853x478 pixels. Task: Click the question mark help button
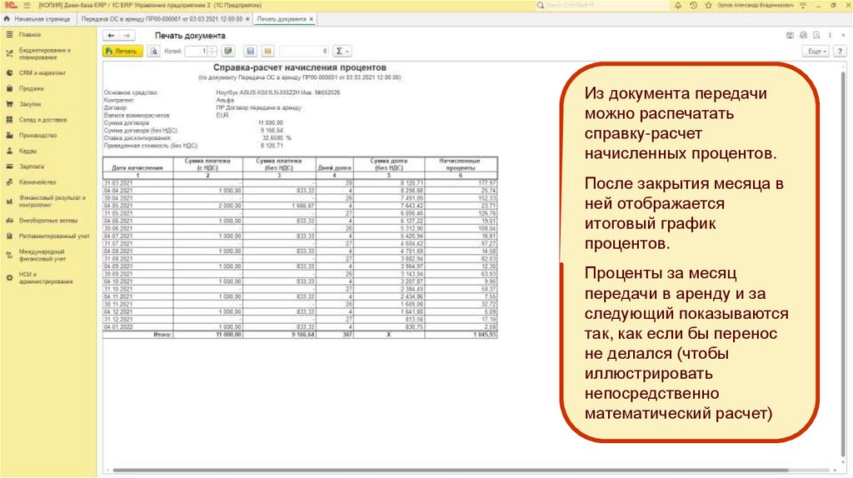[x=840, y=51]
